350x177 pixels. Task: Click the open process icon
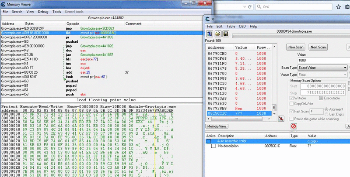210,34
